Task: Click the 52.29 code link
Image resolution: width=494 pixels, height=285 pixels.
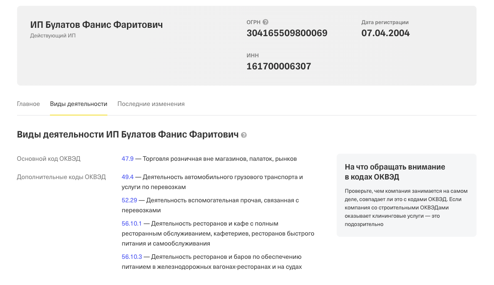Action: pyautogui.click(x=129, y=200)
